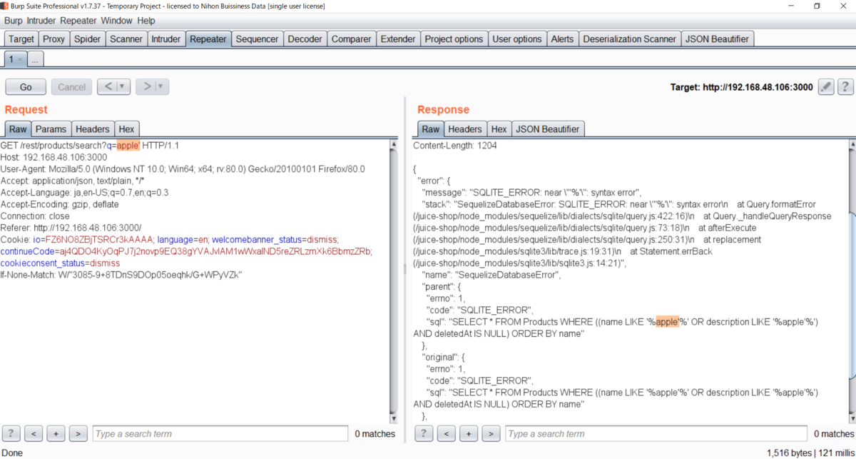Click the Content-Length: 1204 response line
The width and height of the screenshot is (856, 459).
pos(455,146)
